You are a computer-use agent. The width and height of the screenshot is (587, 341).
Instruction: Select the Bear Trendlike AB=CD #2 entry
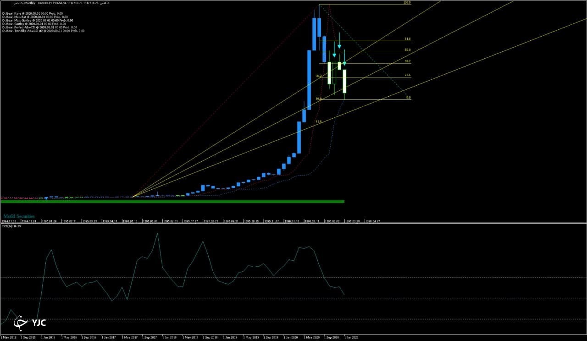click(43, 31)
